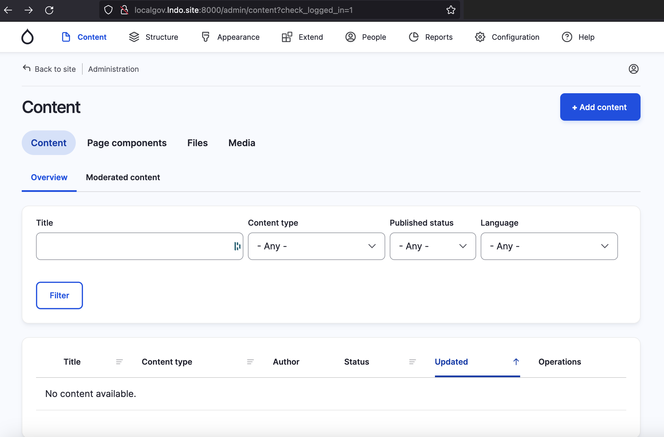Image resolution: width=664 pixels, height=437 pixels.
Task: Click the Files tab
Action: point(197,143)
